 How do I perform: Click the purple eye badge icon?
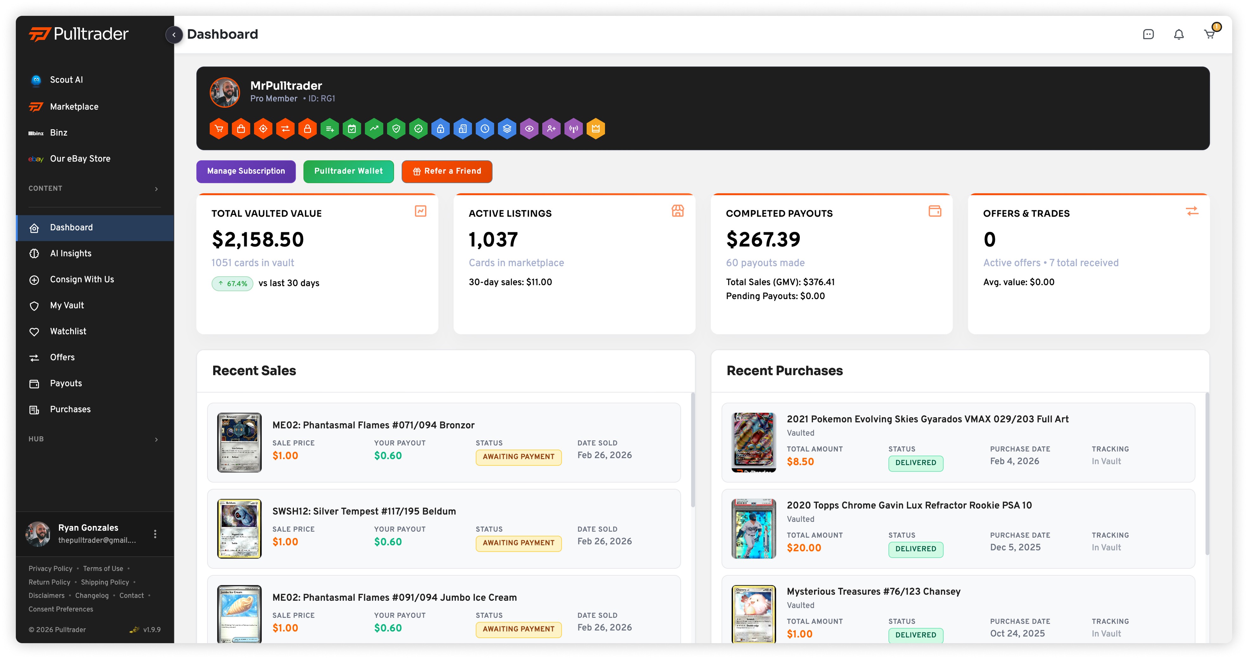click(529, 129)
